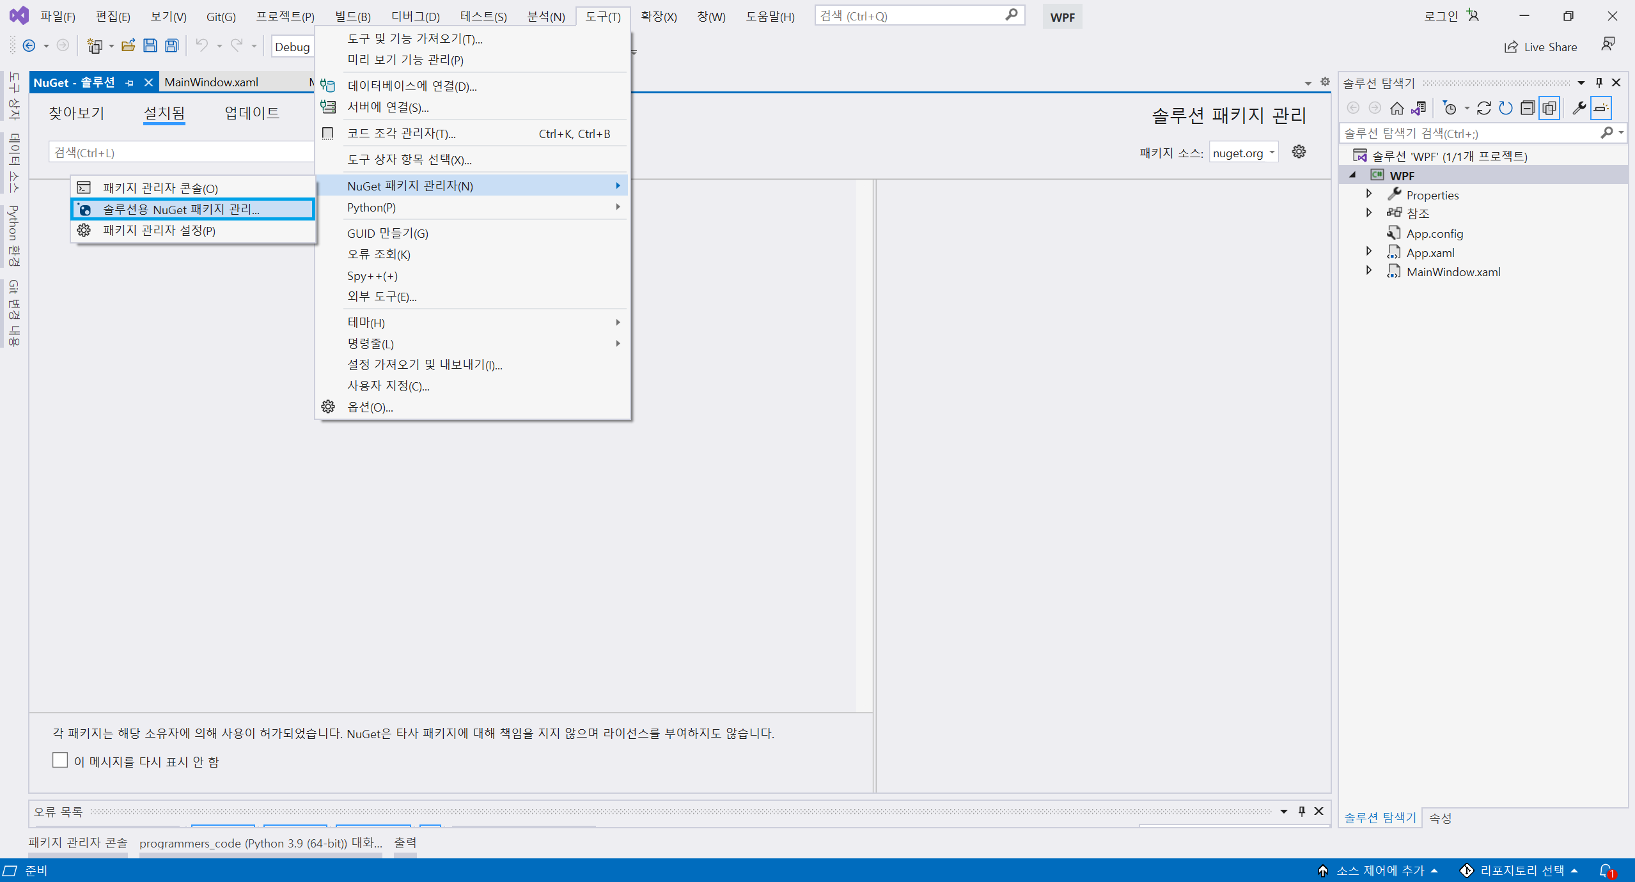Switch to the 업데이트 tab in NuGet

[x=251, y=113]
